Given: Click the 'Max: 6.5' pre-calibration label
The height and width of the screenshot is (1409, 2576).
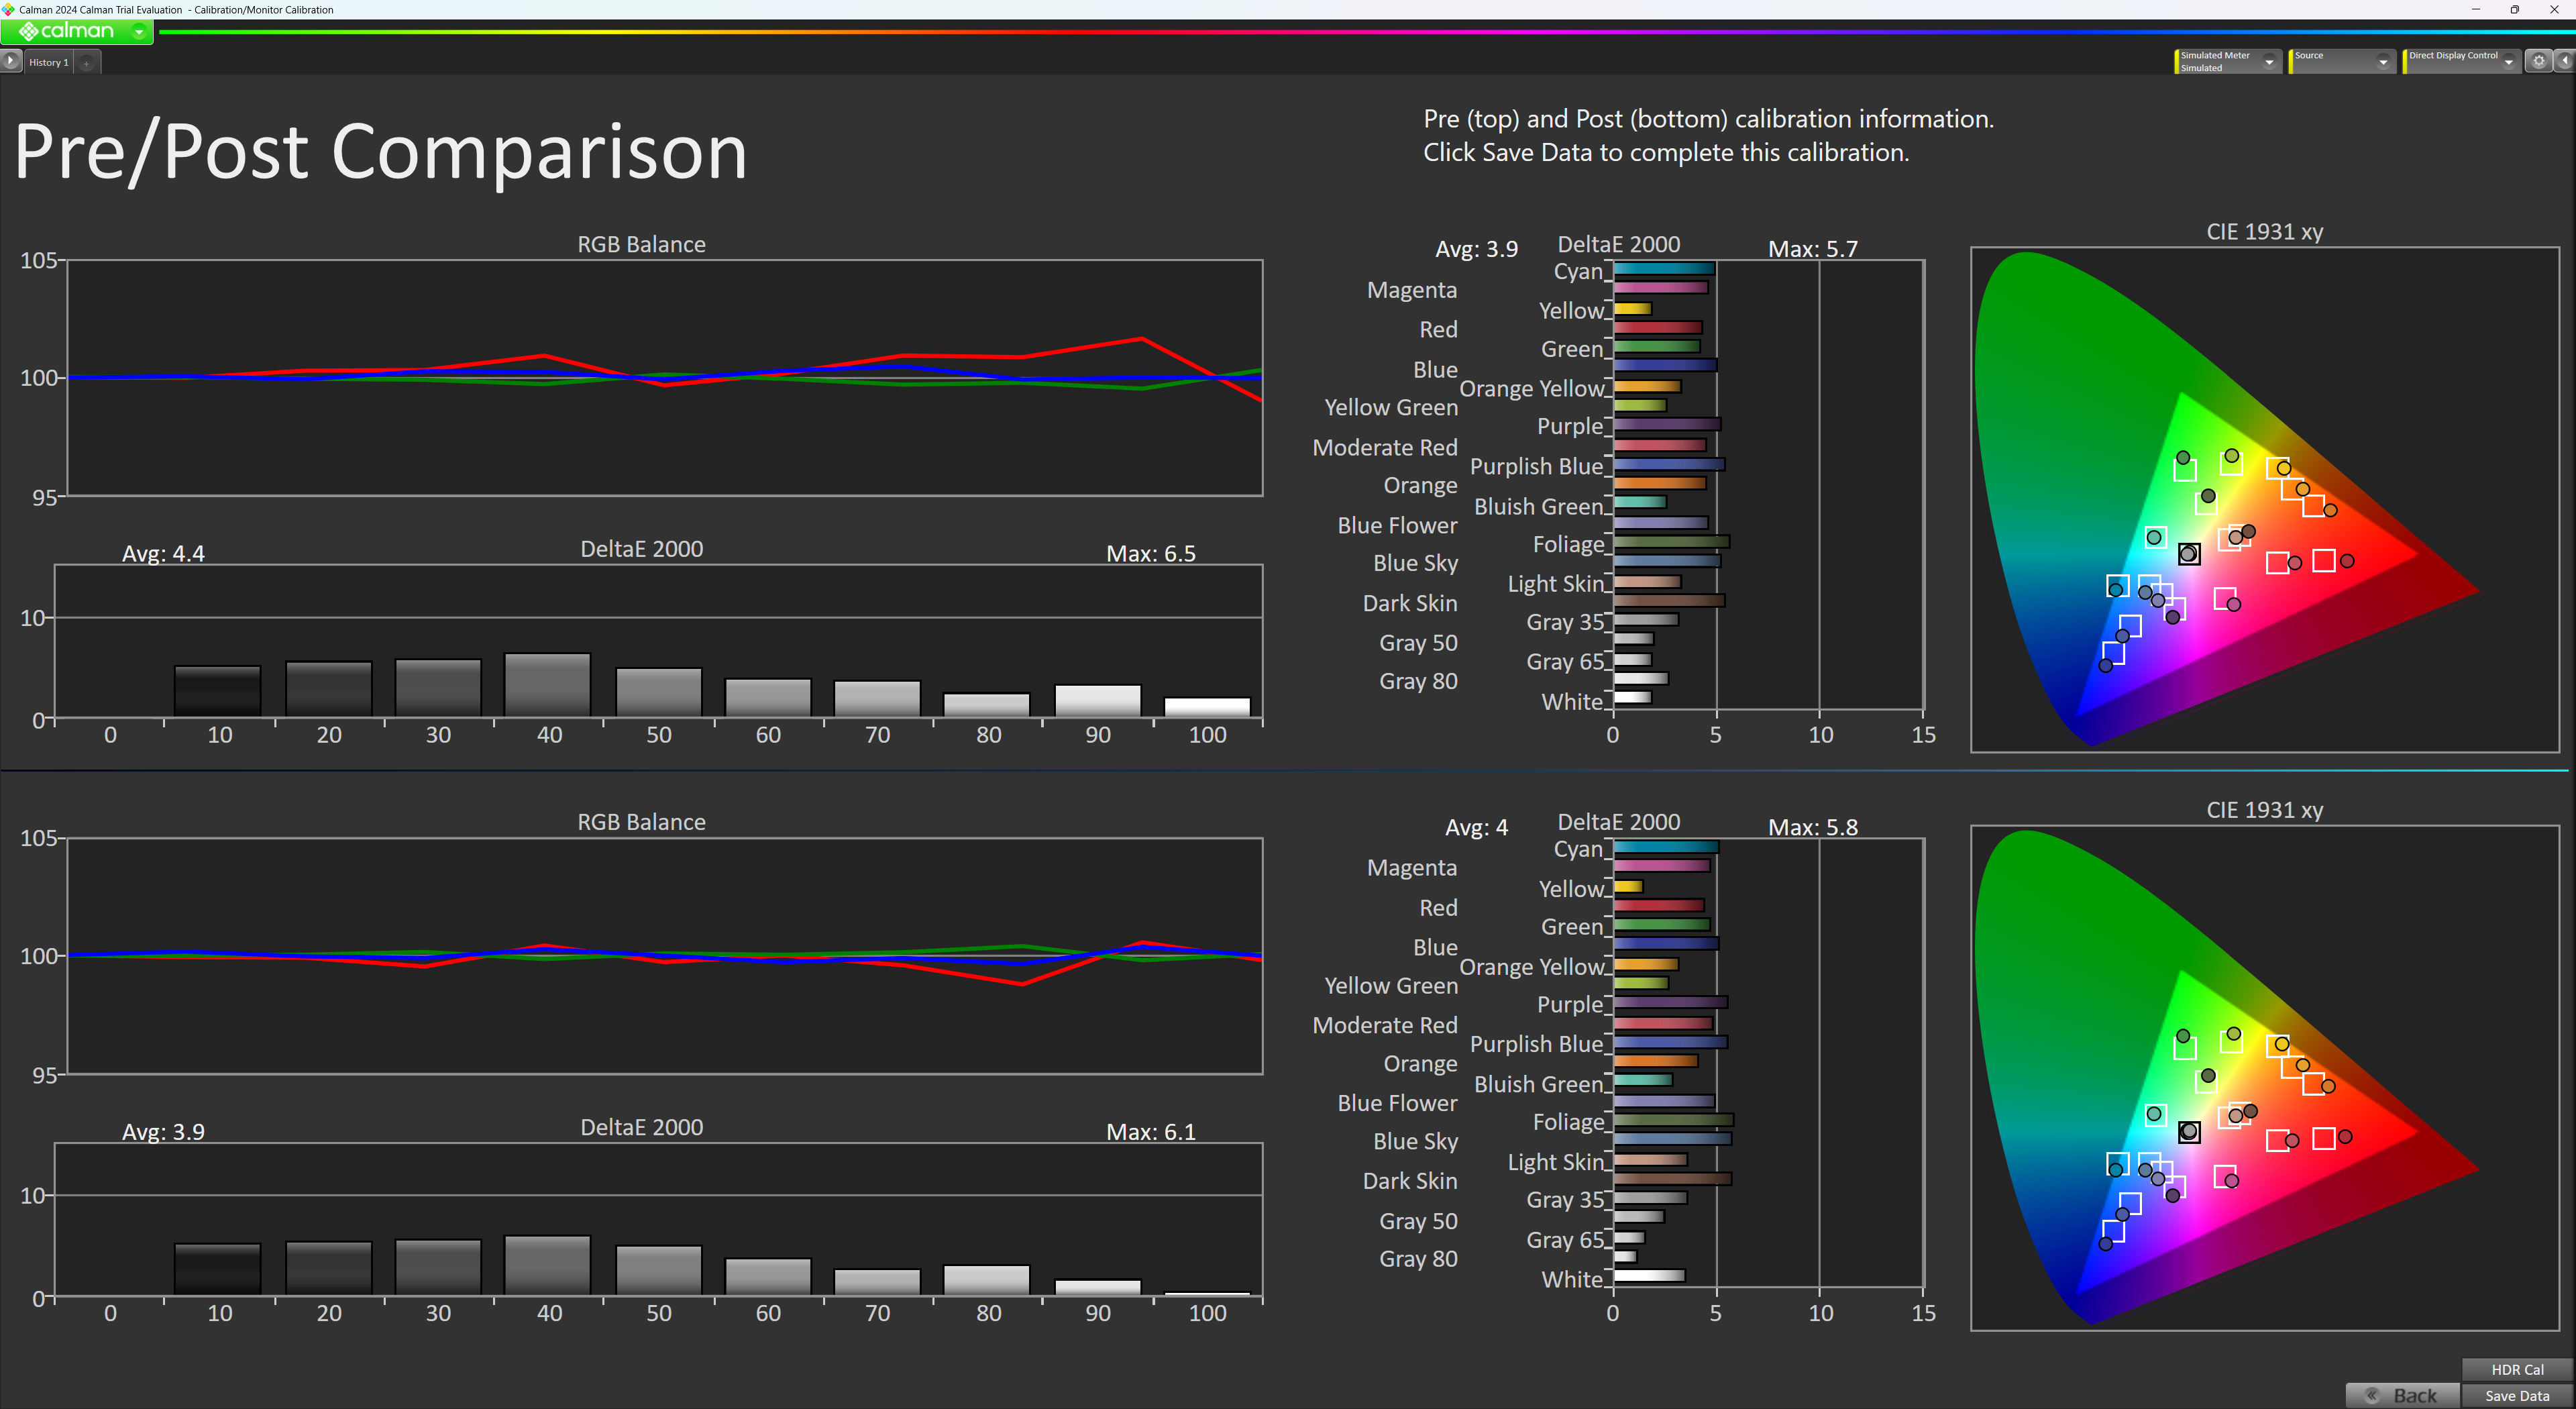Looking at the screenshot, I should tap(1151, 553).
